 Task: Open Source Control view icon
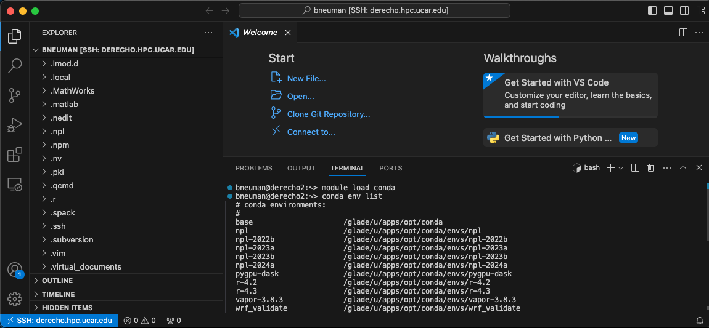[x=14, y=95]
